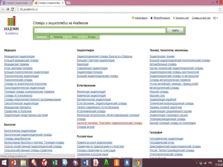
Task: Open PowerPoint from the taskbar
Action: click(x=13, y=163)
